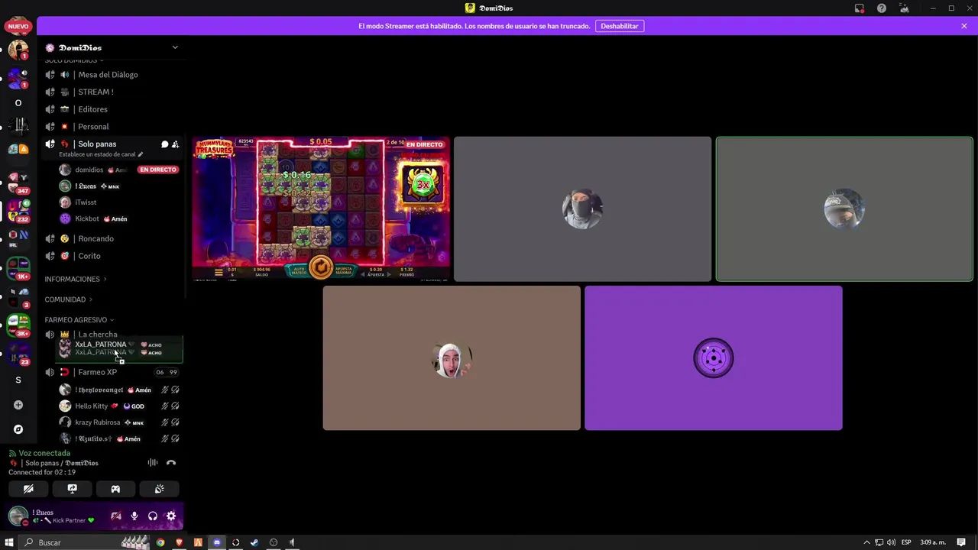Dismiss the Streamer mode banner
Image resolution: width=978 pixels, height=550 pixels.
(x=964, y=26)
